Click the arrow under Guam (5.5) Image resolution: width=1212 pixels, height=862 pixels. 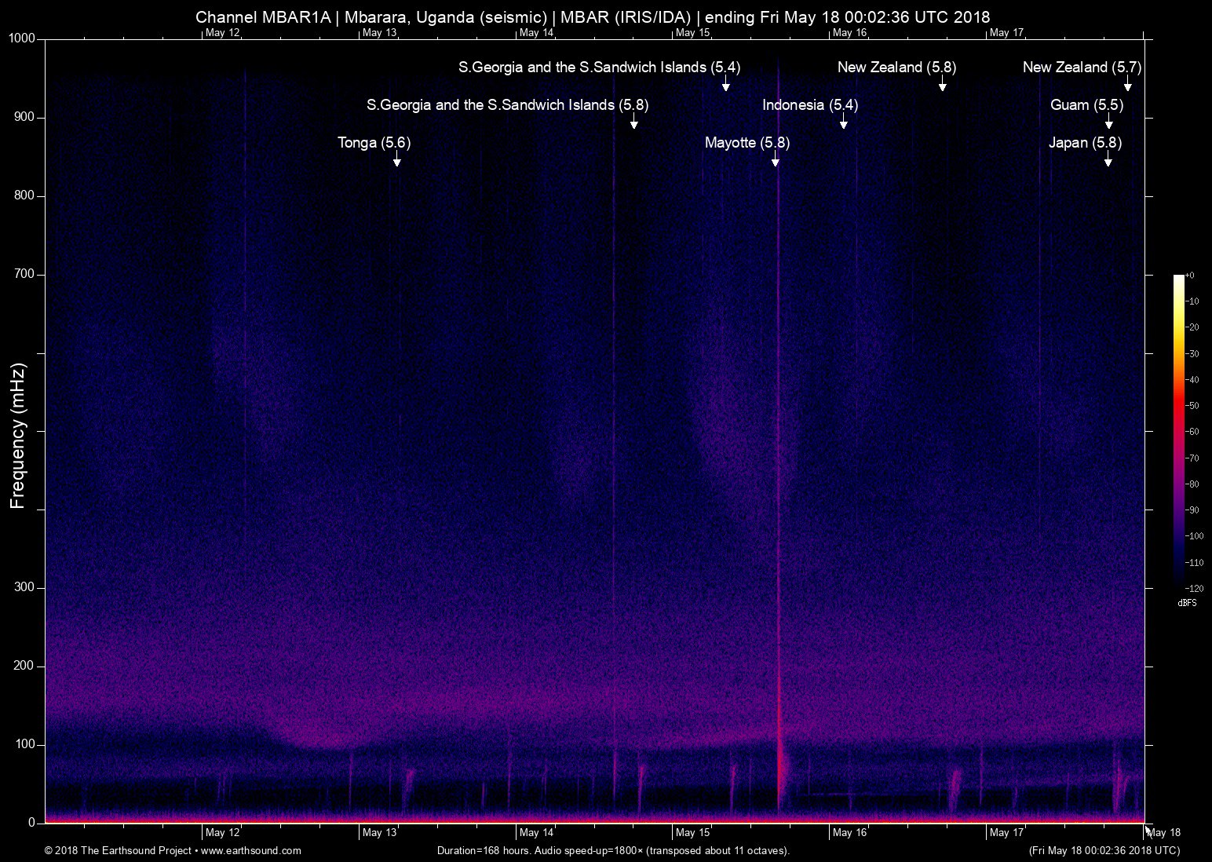pos(1109,122)
